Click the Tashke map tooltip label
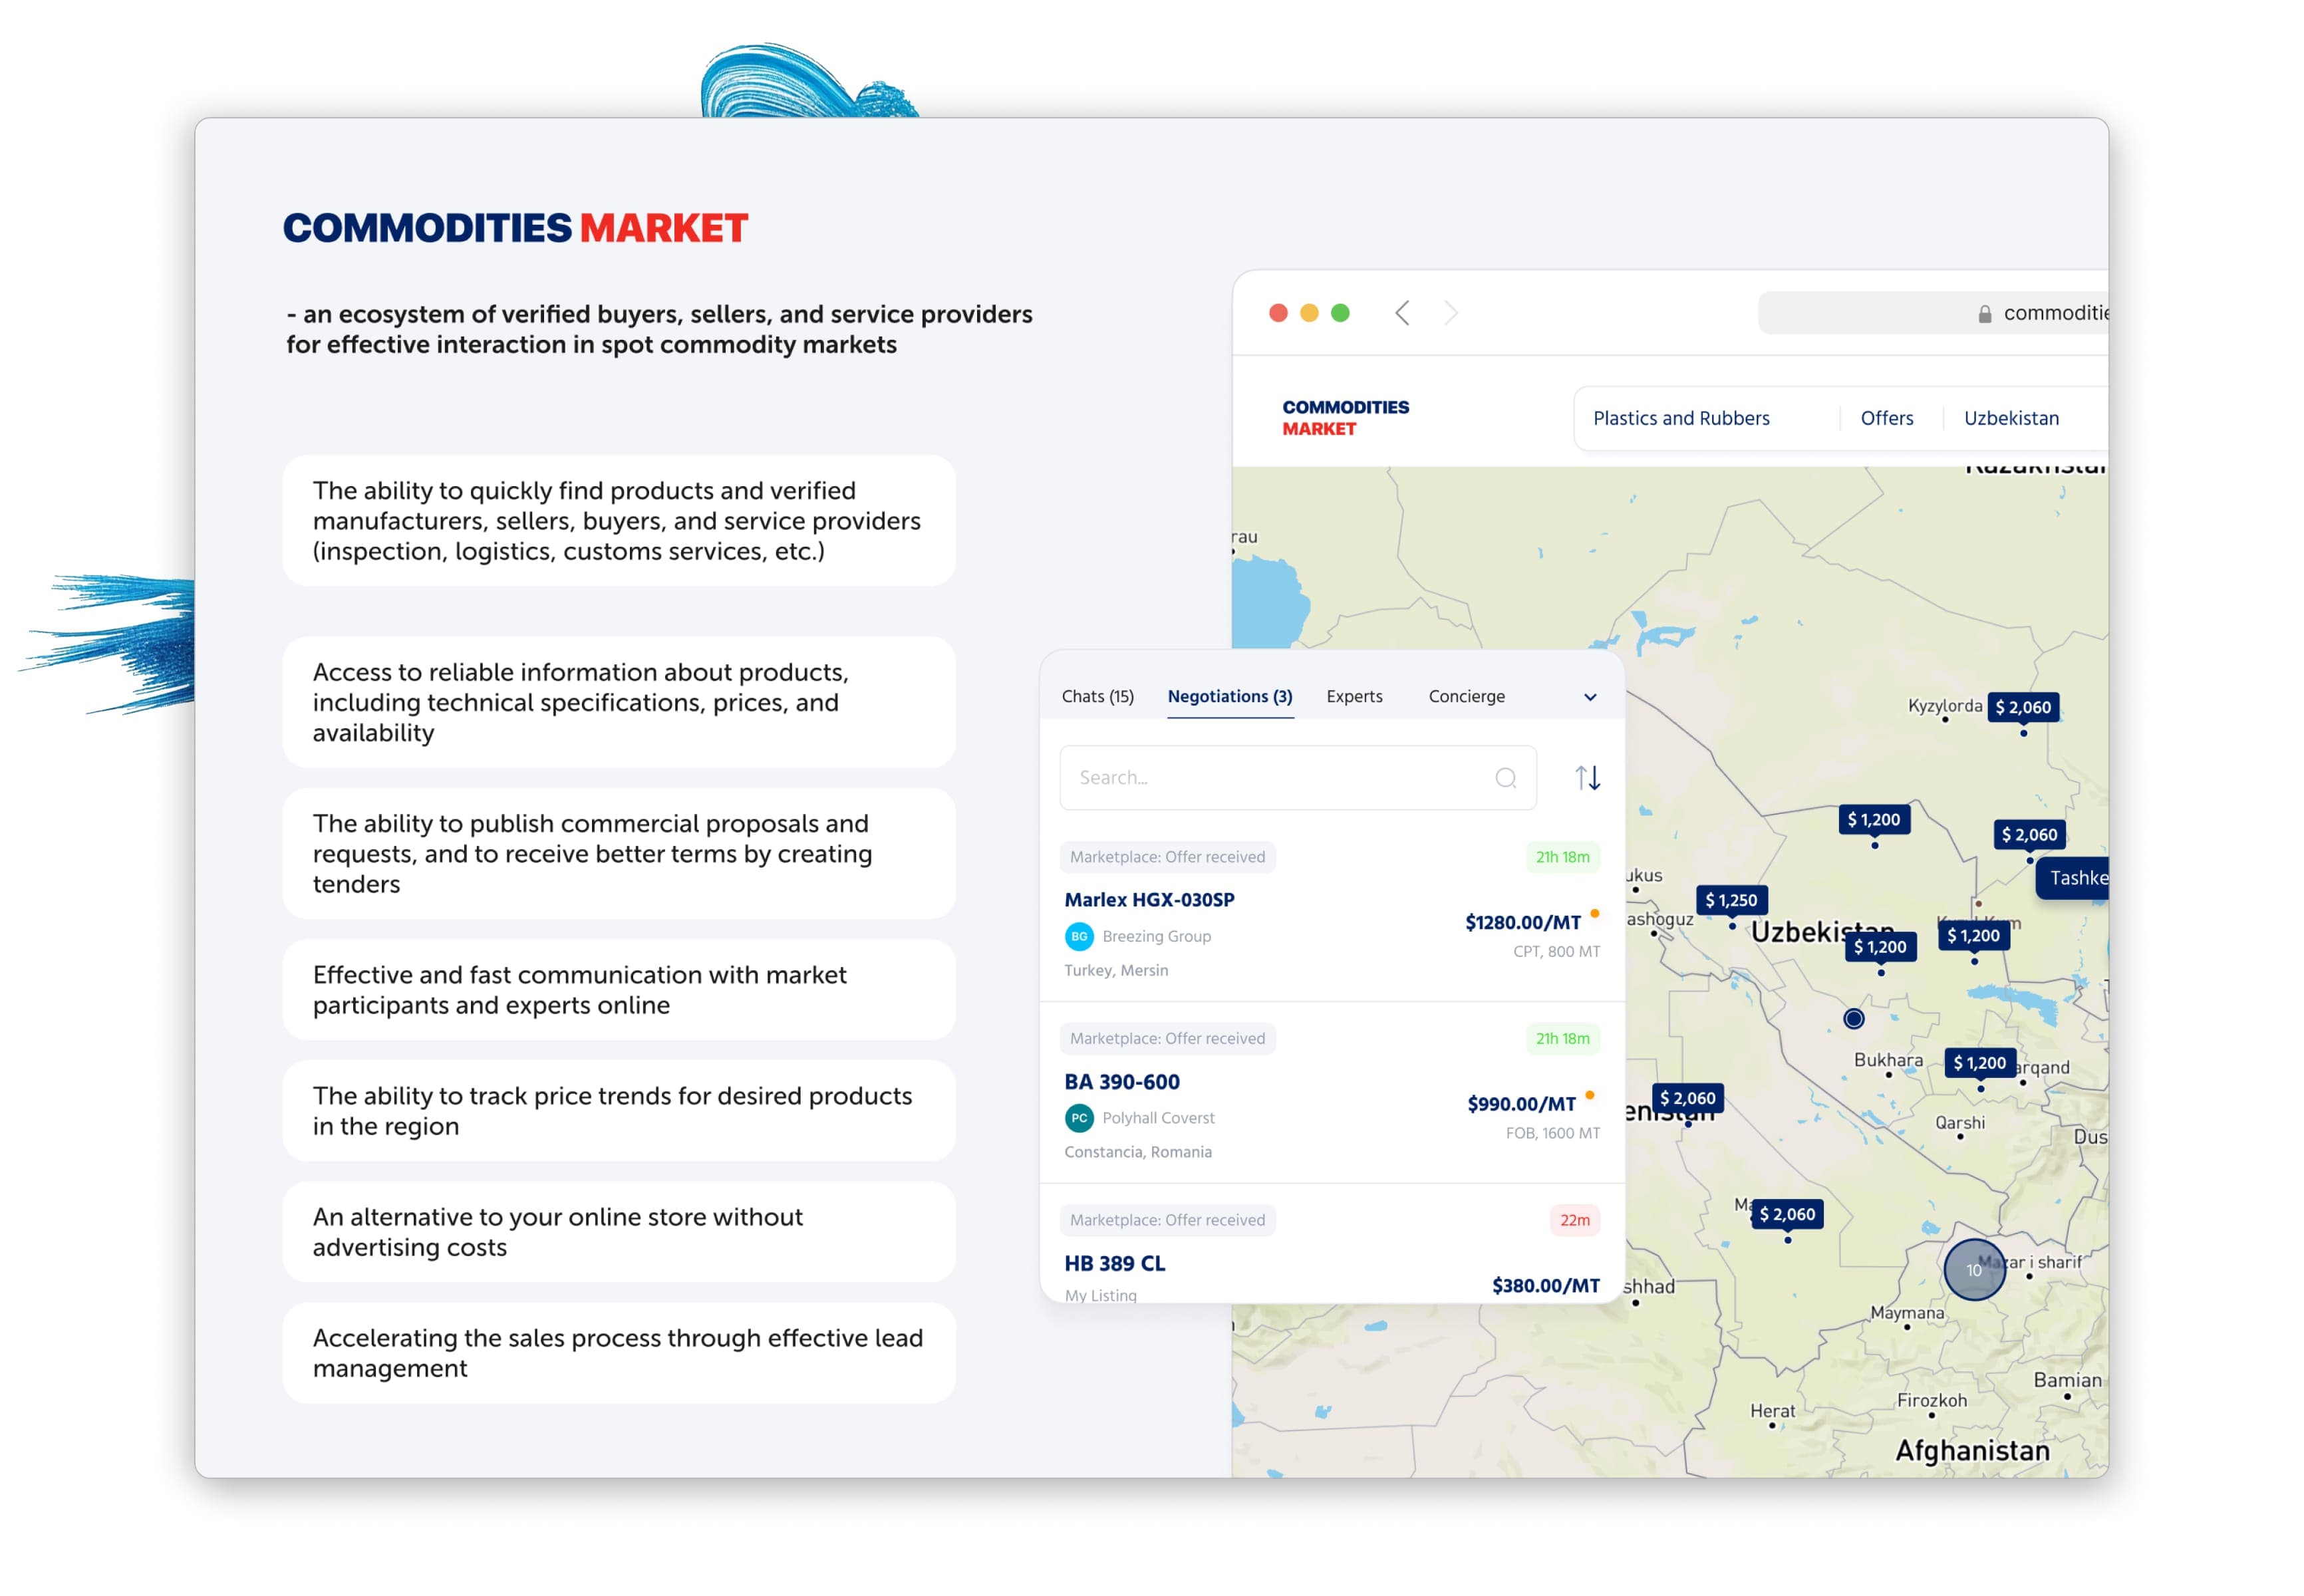Screen dimensions: 2304x1596 (2072, 878)
